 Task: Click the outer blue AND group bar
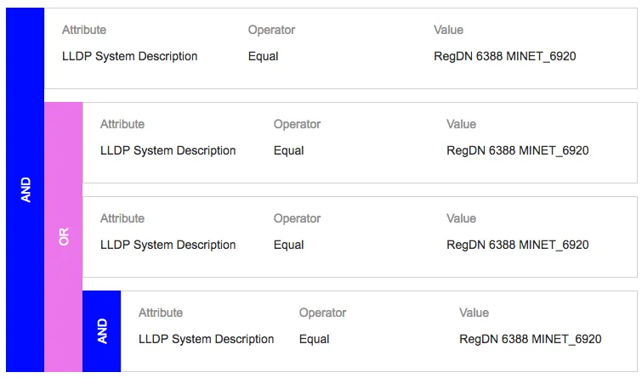coord(25,189)
